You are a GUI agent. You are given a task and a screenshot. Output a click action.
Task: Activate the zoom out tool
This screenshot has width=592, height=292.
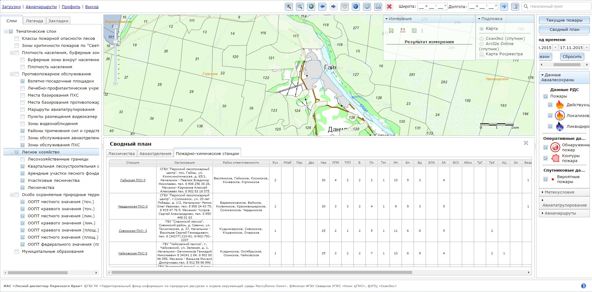coord(300,6)
